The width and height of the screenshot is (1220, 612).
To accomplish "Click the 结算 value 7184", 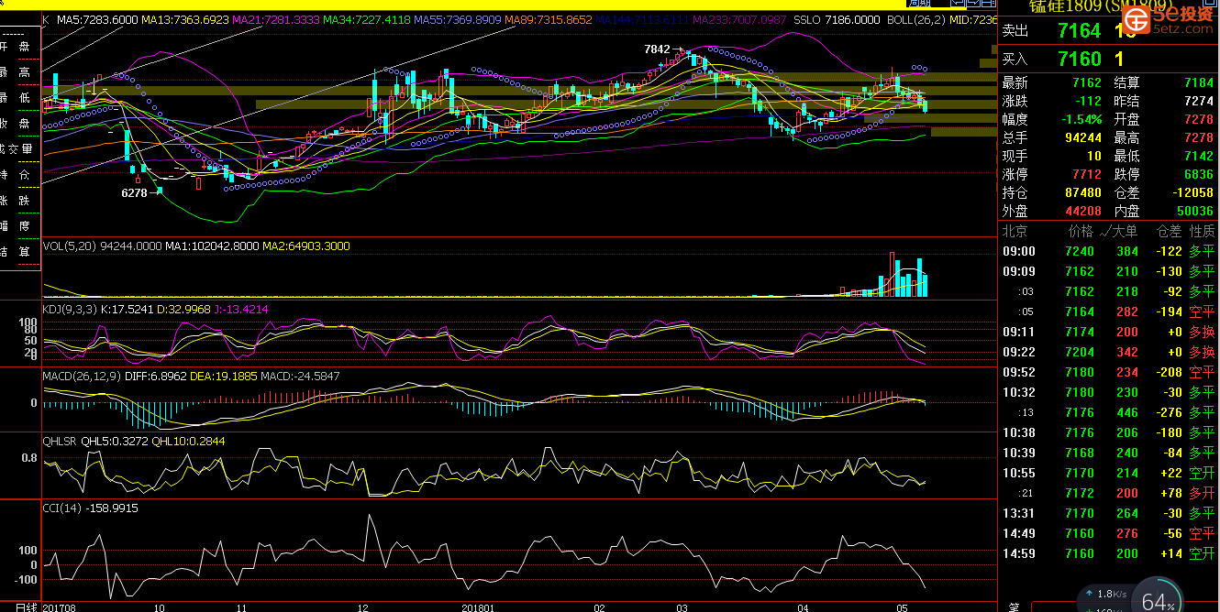I will point(1198,82).
